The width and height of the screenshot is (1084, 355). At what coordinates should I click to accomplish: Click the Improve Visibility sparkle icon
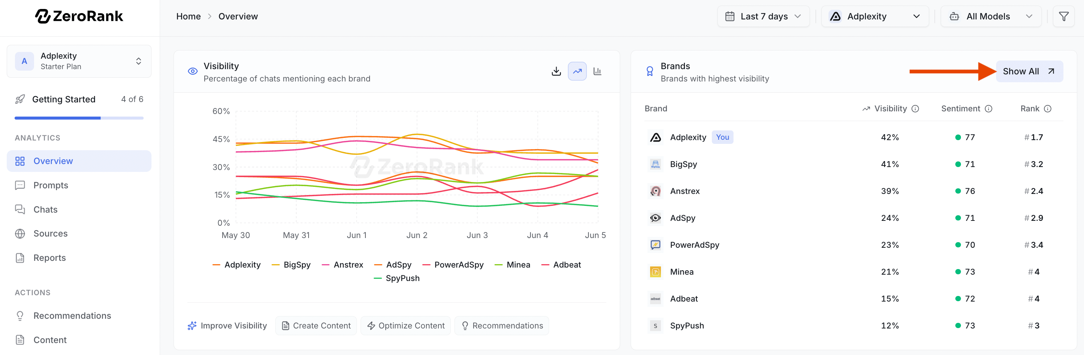(192, 325)
